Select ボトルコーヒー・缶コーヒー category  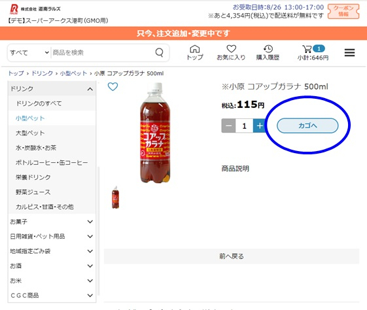(x=52, y=162)
